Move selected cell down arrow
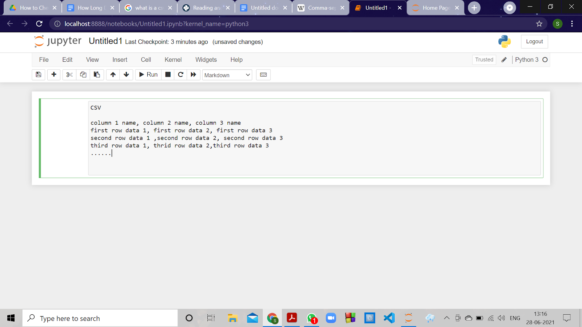This screenshot has height=327, width=582. point(126,74)
